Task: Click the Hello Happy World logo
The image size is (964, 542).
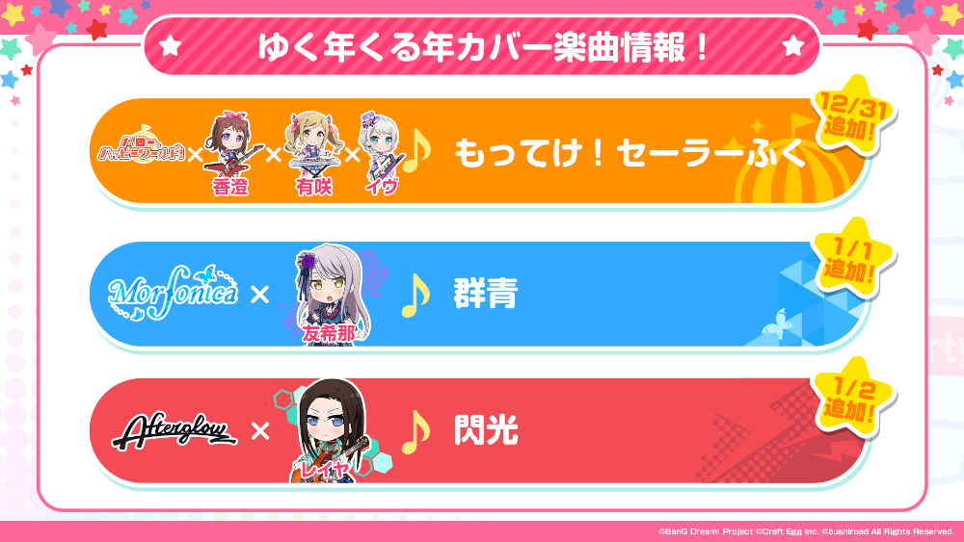Action: (x=142, y=145)
